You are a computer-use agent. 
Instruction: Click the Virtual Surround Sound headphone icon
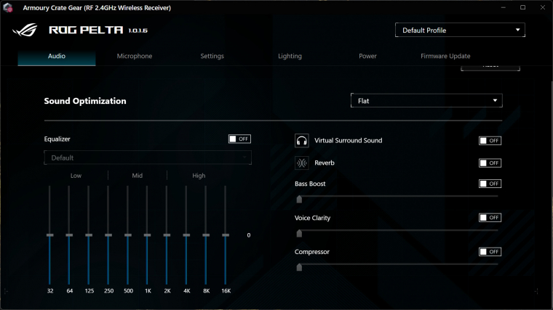tap(301, 140)
